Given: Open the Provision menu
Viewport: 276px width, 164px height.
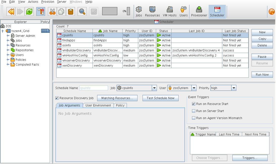Looking at the screenshot, I should click(48, 2).
